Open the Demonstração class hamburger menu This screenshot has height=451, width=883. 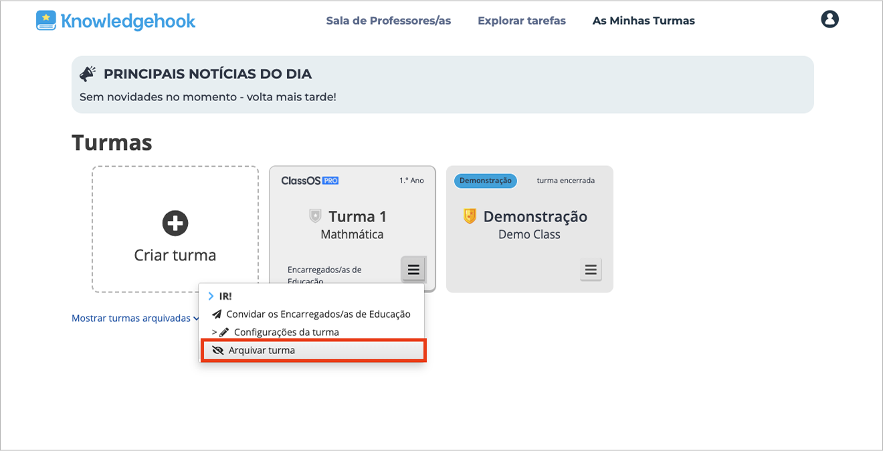[591, 270]
